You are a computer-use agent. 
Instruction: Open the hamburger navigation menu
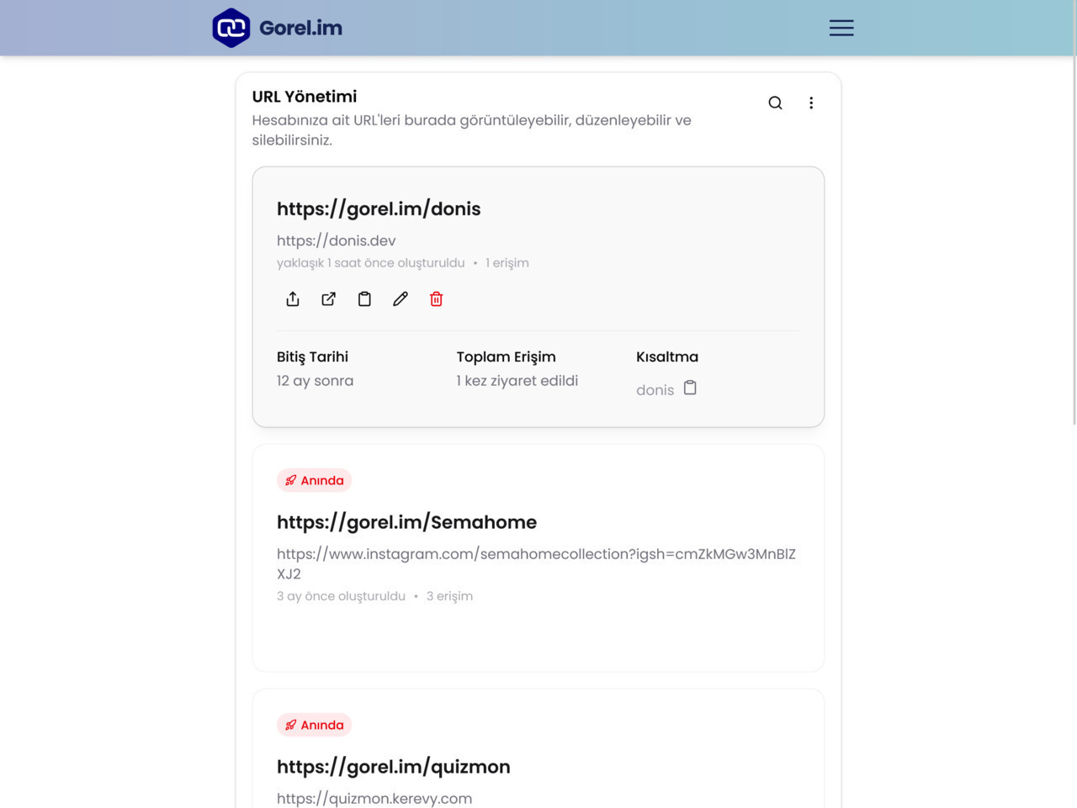click(x=841, y=27)
